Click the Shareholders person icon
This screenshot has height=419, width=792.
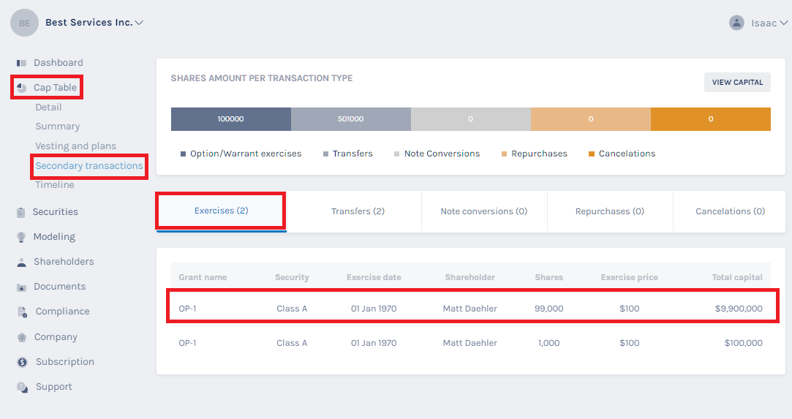coord(21,262)
